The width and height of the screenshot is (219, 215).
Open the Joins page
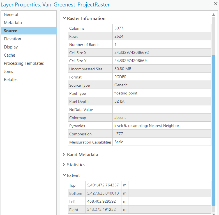pos(9,71)
